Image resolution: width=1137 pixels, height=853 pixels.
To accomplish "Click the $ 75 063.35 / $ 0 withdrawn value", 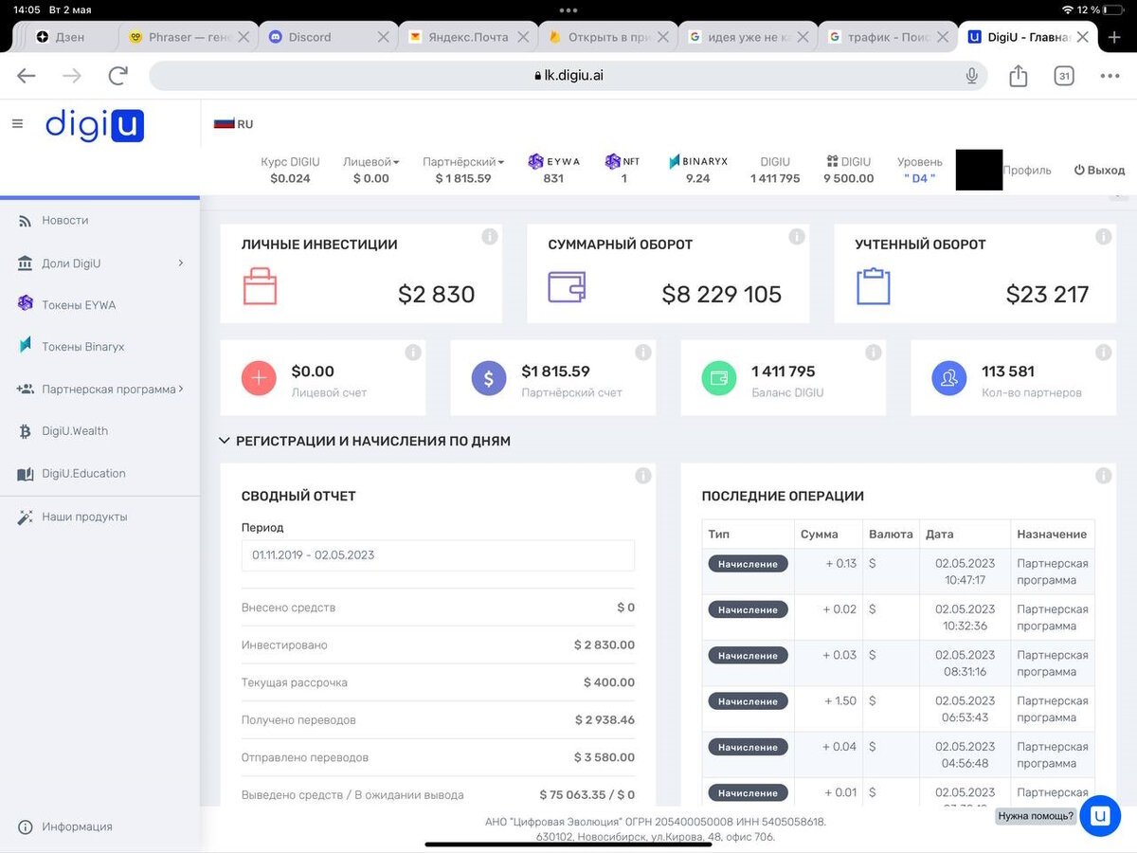I will point(587,794).
